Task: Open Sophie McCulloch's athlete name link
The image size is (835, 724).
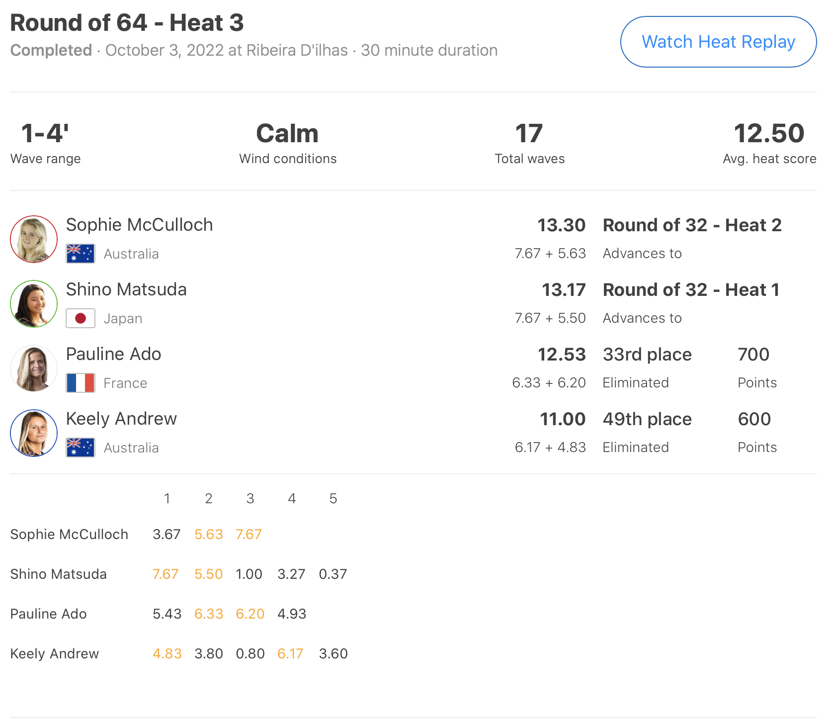Action: click(139, 225)
